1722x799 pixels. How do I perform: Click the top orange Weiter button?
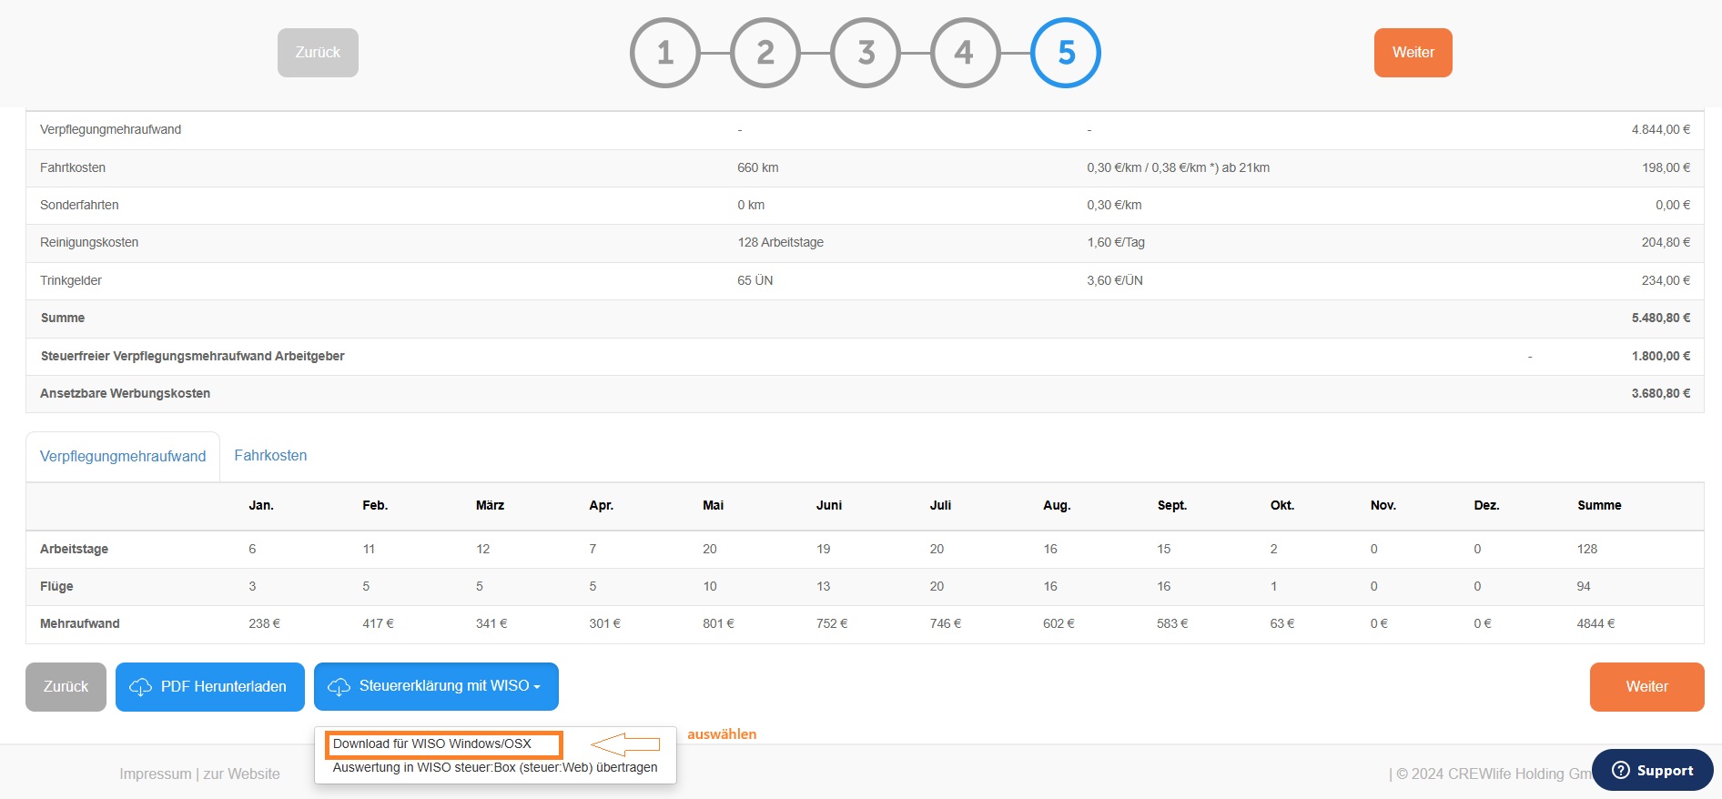pyautogui.click(x=1413, y=53)
